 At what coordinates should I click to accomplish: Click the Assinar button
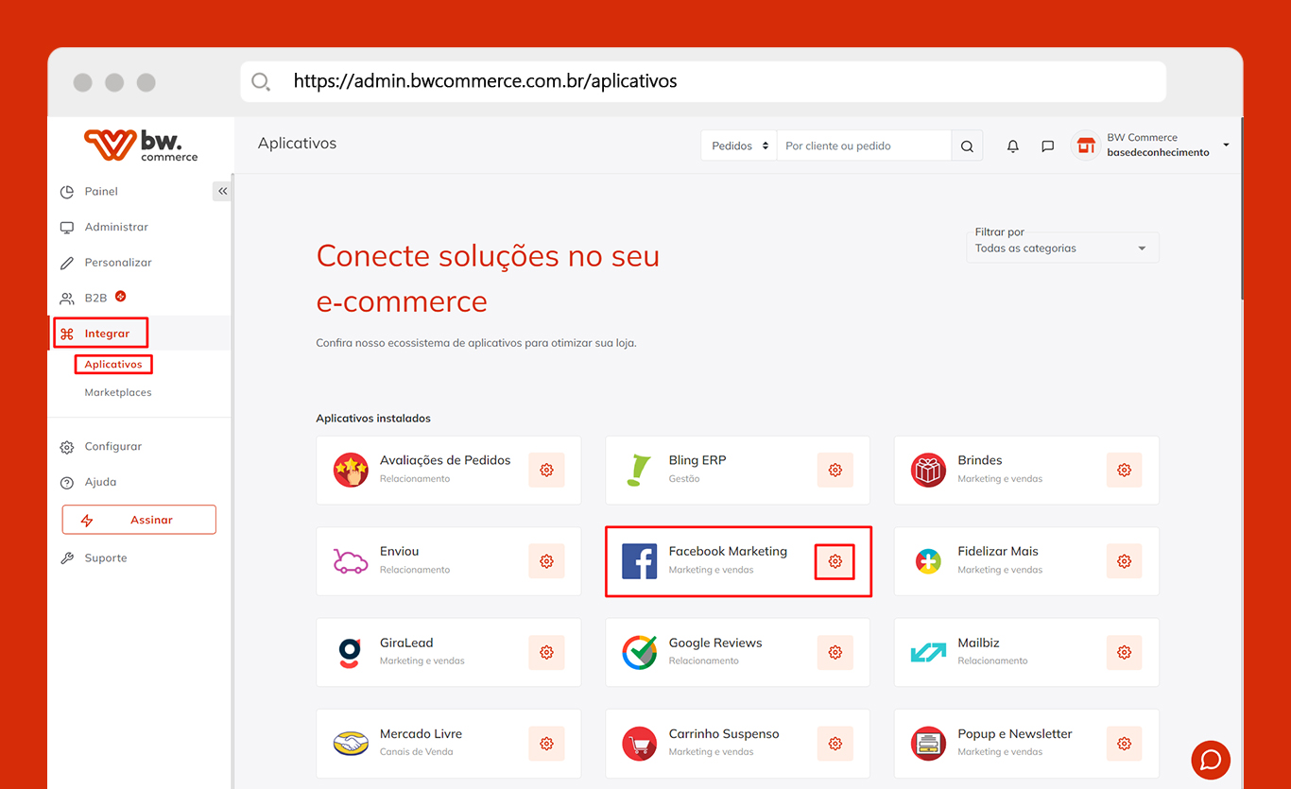139,520
